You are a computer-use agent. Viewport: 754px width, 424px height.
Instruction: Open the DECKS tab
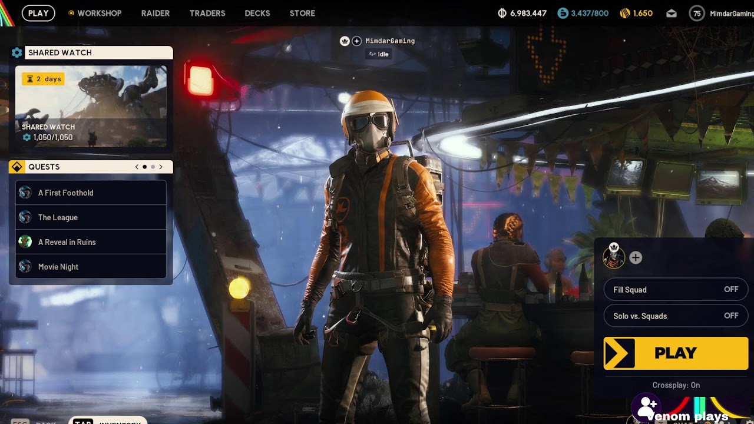tap(257, 13)
